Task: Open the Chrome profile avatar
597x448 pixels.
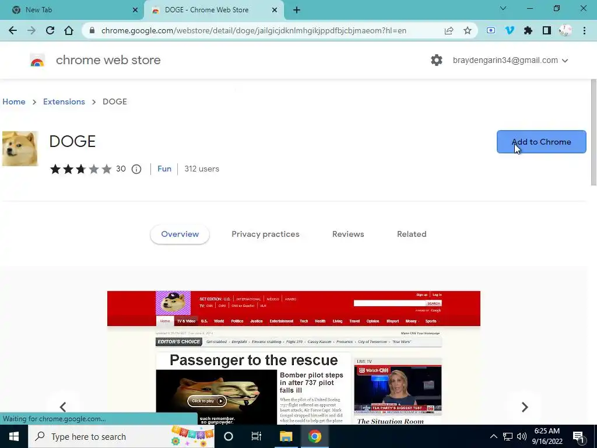Action: point(566,30)
